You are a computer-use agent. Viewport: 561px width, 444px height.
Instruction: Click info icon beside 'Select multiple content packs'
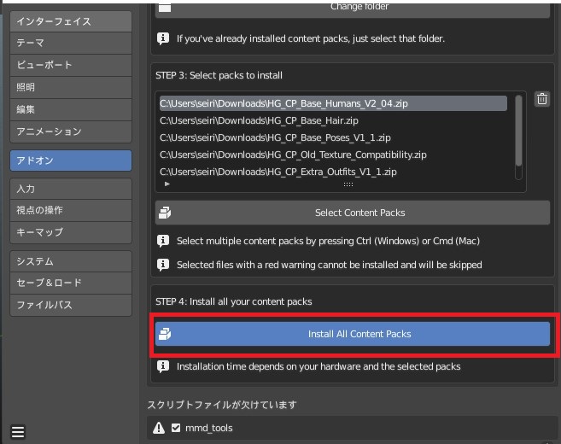click(x=163, y=241)
